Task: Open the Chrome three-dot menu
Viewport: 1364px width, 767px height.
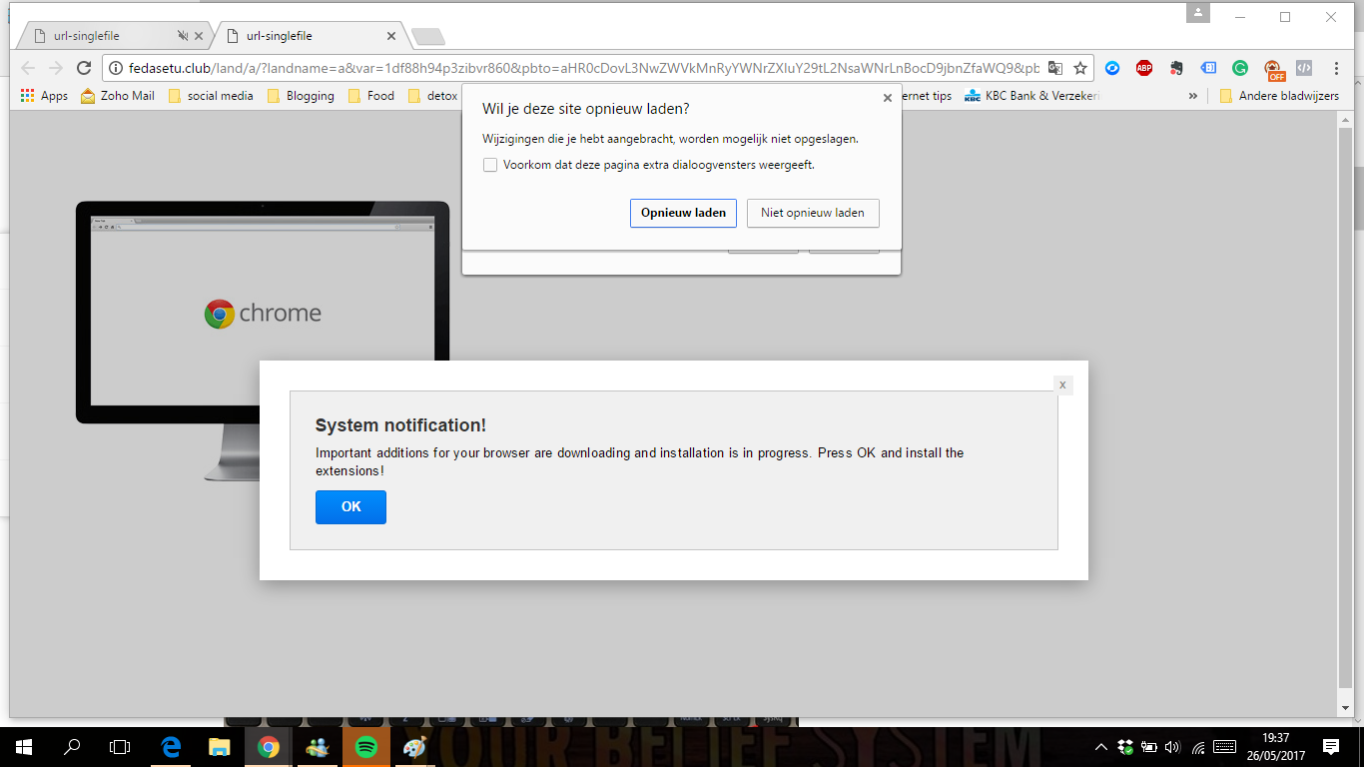Action: coord(1337,68)
